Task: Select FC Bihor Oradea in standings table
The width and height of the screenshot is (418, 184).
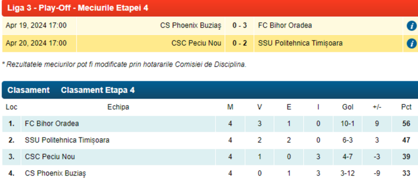Action: (x=52, y=123)
